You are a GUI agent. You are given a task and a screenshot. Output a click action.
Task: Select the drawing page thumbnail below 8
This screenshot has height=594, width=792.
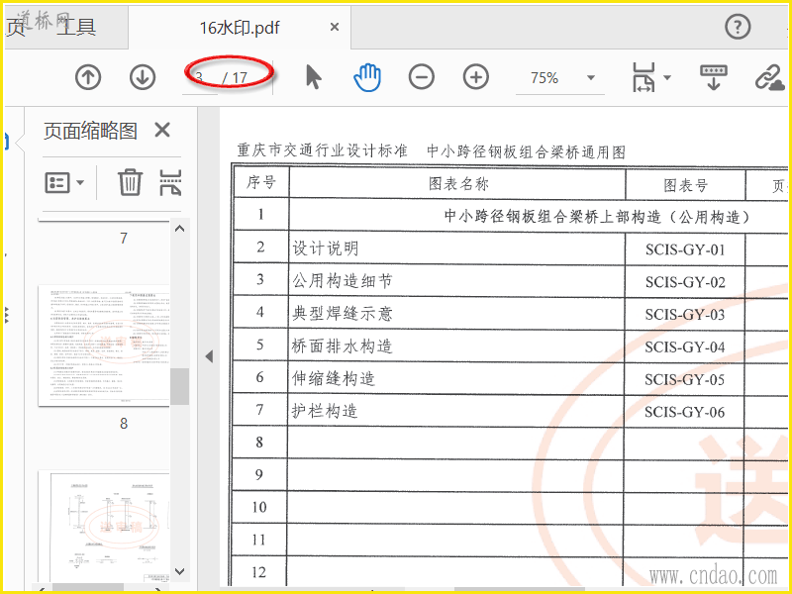tap(104, 526)
